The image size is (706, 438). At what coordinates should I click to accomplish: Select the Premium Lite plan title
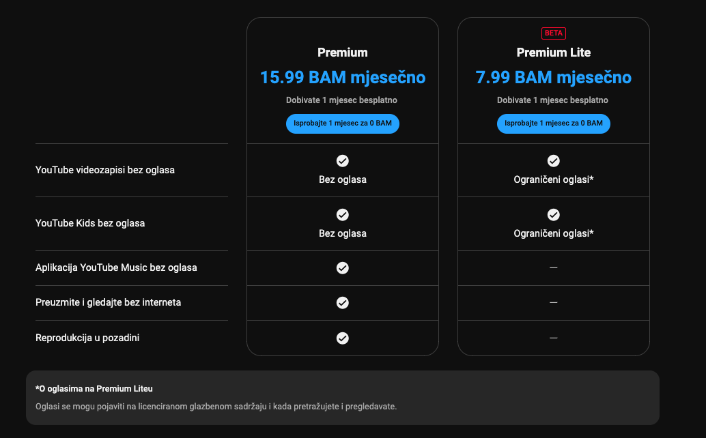coord(553,53)
